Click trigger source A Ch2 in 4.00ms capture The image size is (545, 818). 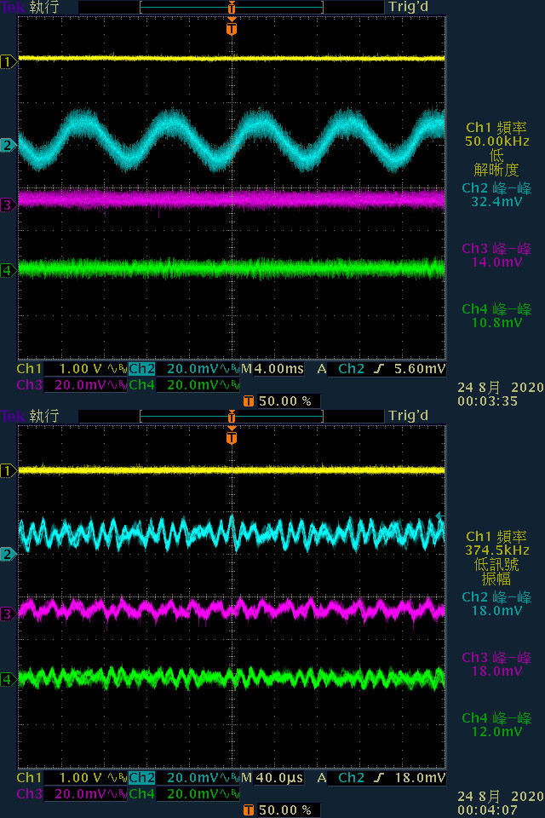pos(340,369)
